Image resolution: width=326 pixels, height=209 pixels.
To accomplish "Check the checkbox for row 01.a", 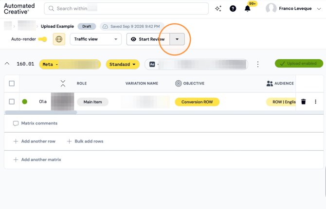I will (x=12, y=102).
